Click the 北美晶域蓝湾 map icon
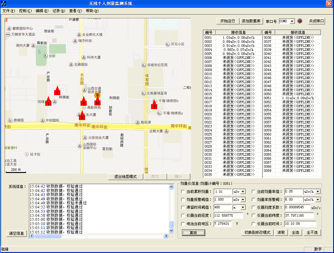The width and height of the screenshot is (334, 253). point(143,93)
